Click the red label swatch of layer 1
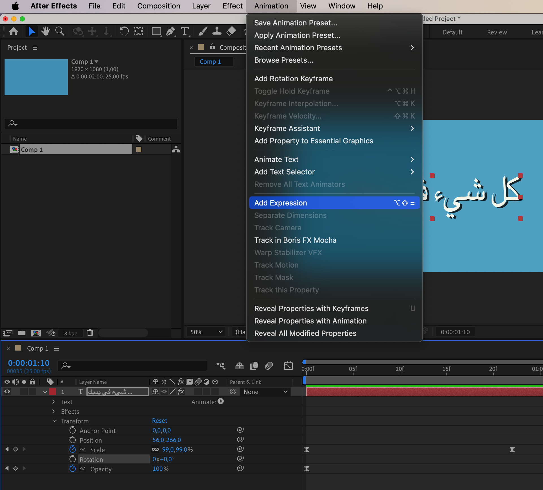543x490 pixels. [x=53, y=391]
